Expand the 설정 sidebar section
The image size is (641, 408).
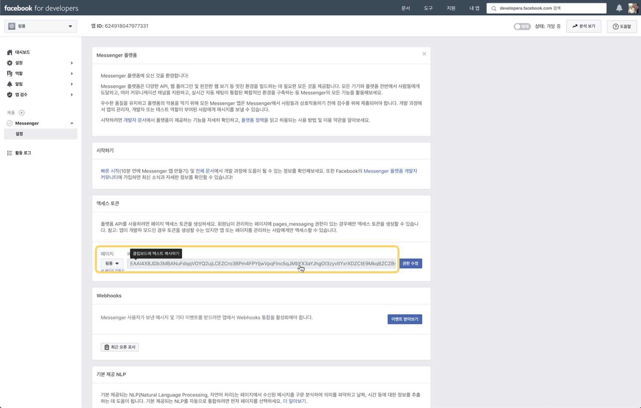72,63
